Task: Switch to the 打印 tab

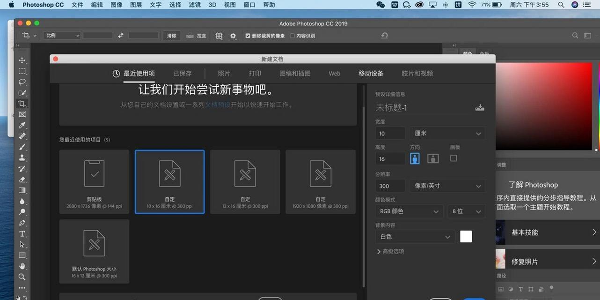Action: [255, 73]
